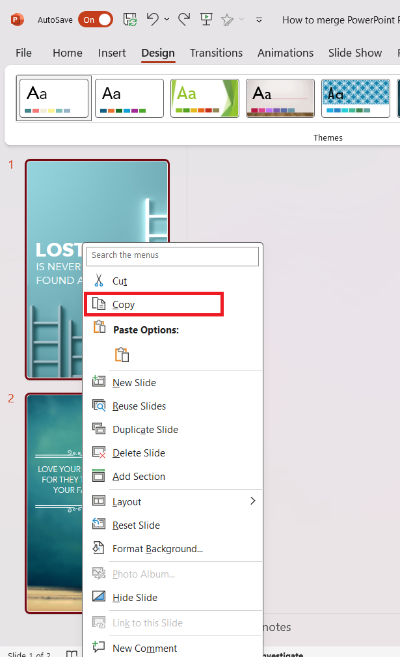Open the Layout submenu label
400x657 pixels.
pos(127,501)
